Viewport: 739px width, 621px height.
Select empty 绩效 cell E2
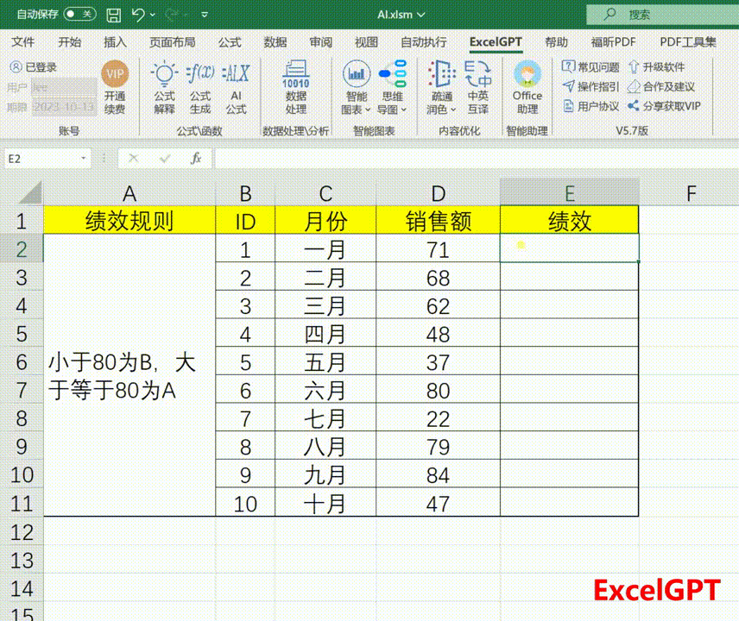pyautogui.click(x=569, y=248)
